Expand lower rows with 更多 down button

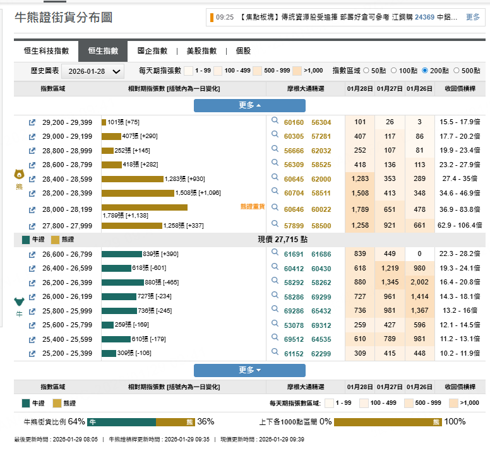click(249, 370)
